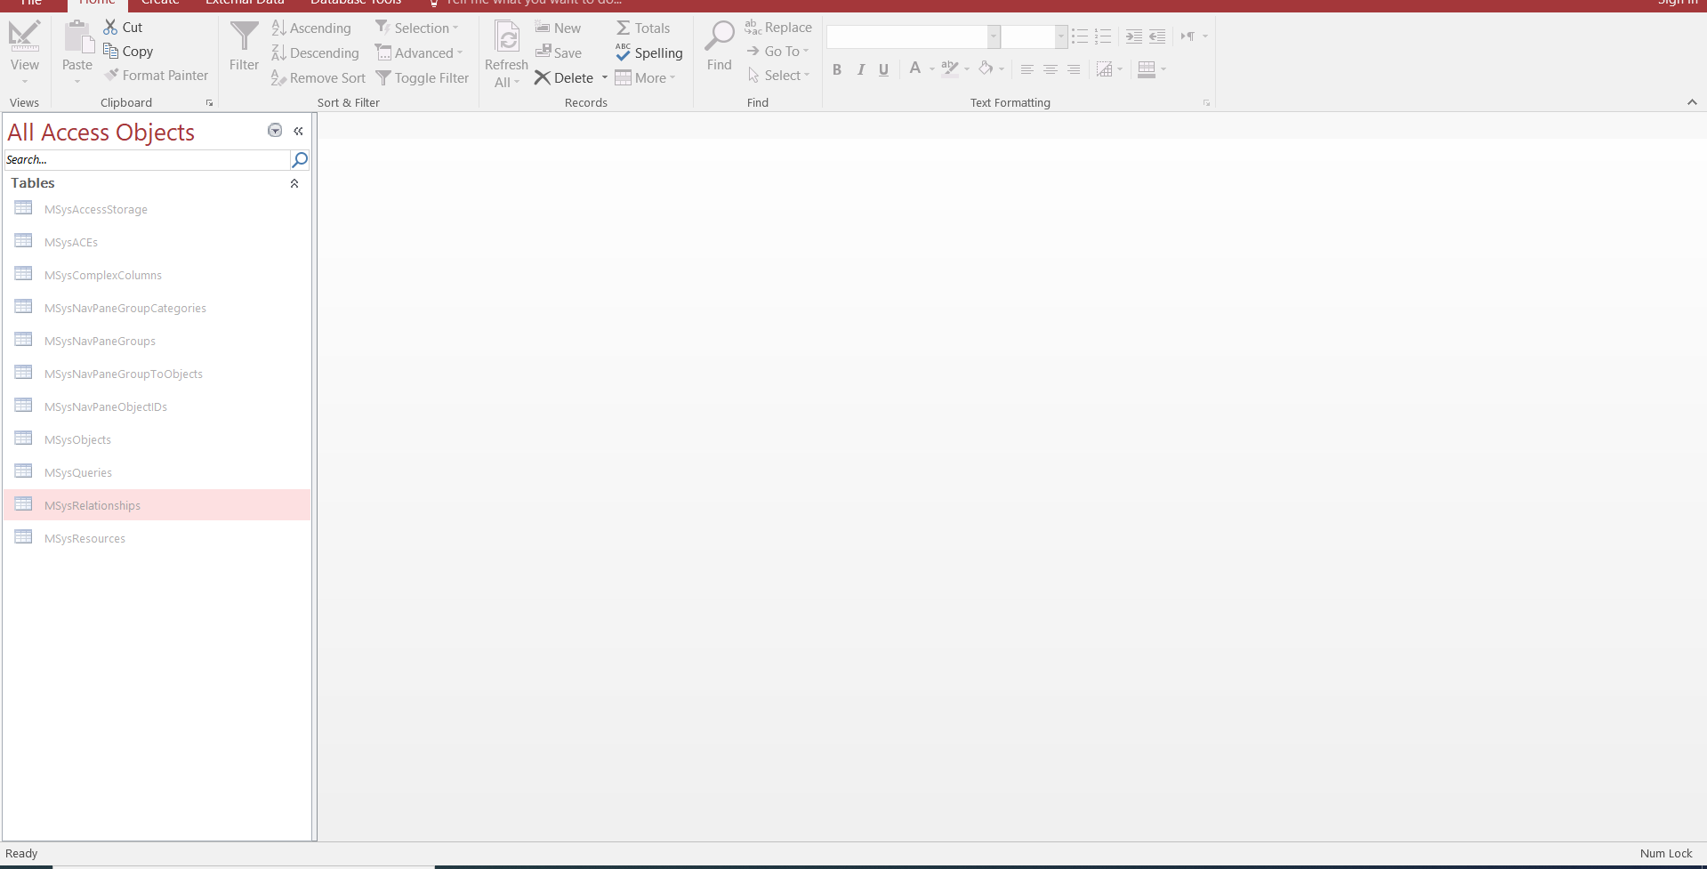Click the Copy icon
The width and height of the screenshot is (1707, 869).
click(x=110, y=51)
